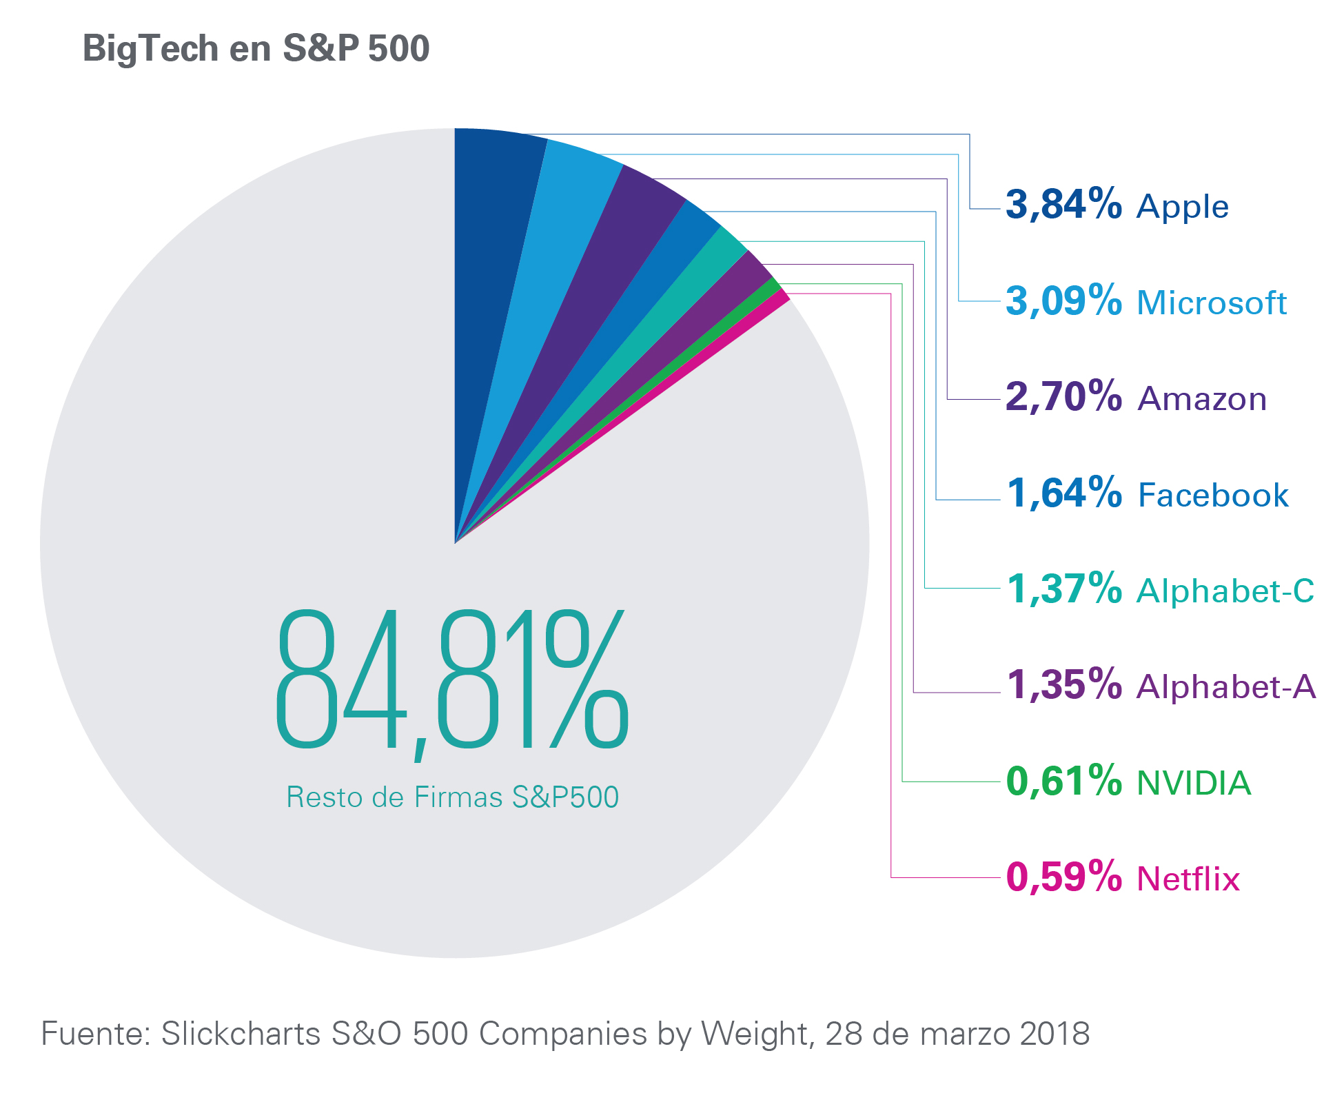Select the 2,70% Amazon legend label
Image resolution: width=1324 pixels, height=1102 pixels.
[x=1136, y=398]
